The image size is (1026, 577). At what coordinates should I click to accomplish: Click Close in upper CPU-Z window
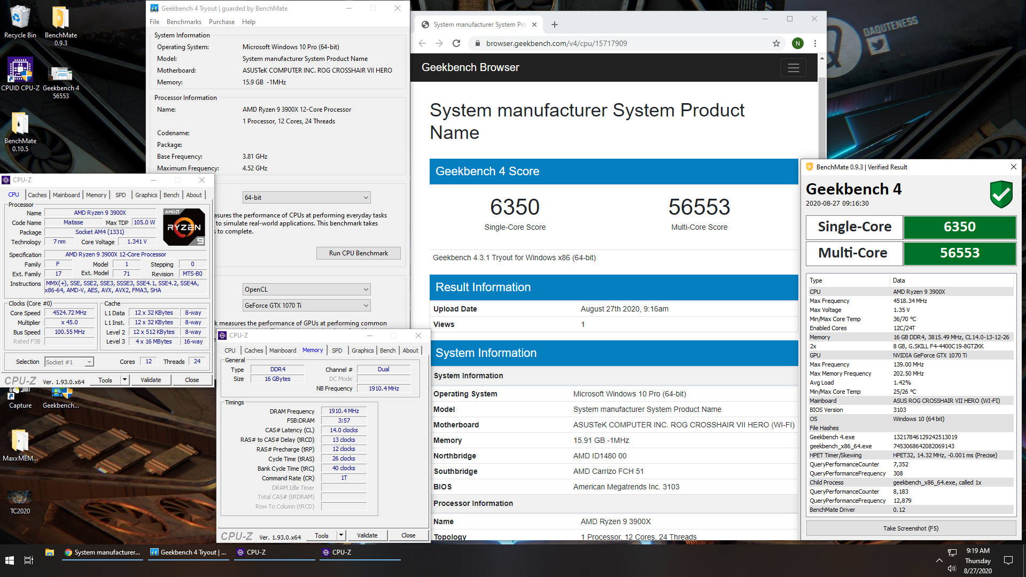click(x=192, y=380)
